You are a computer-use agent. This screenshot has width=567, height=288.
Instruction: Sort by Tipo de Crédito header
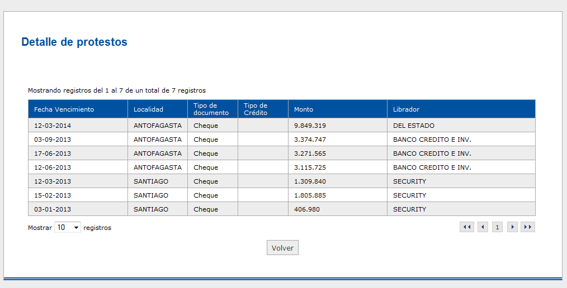263,109
